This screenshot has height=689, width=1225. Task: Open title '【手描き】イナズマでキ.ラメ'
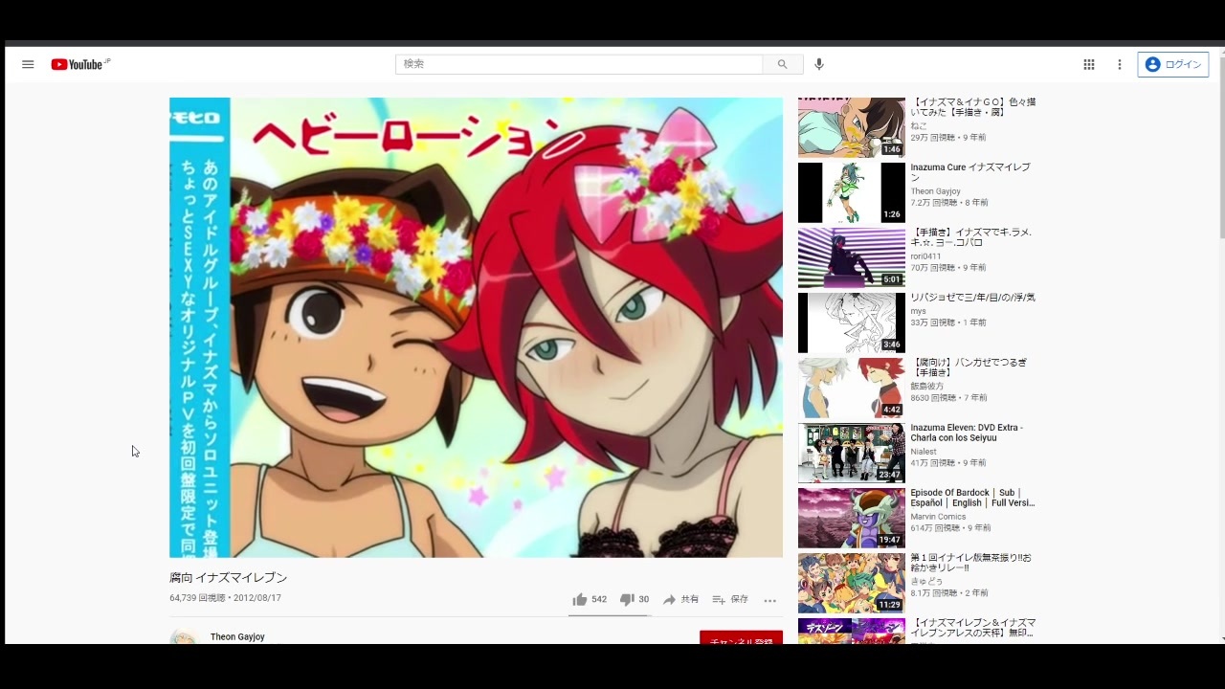coord(971,237)
